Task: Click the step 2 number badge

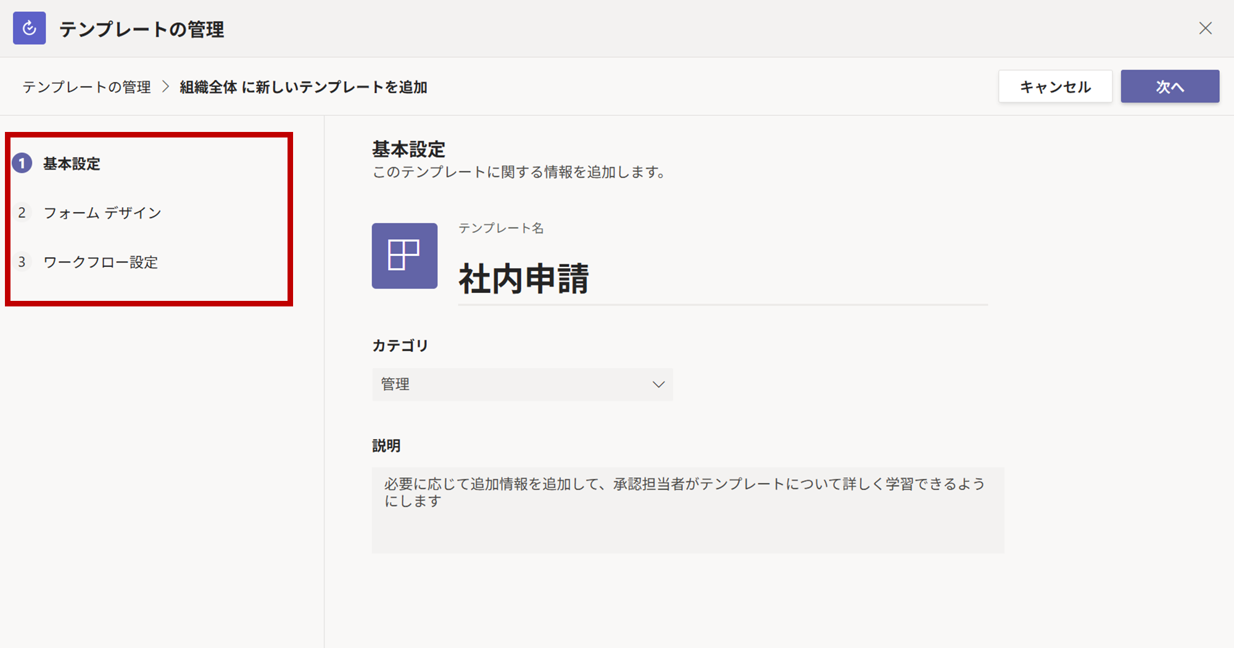Action: [x=22, y=213]
